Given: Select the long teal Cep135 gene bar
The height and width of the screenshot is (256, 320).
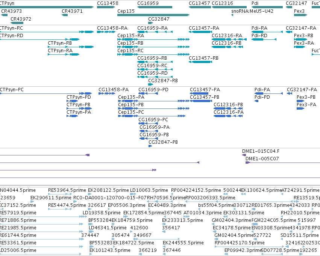Looking at the screenshot, I should [153, 15].
